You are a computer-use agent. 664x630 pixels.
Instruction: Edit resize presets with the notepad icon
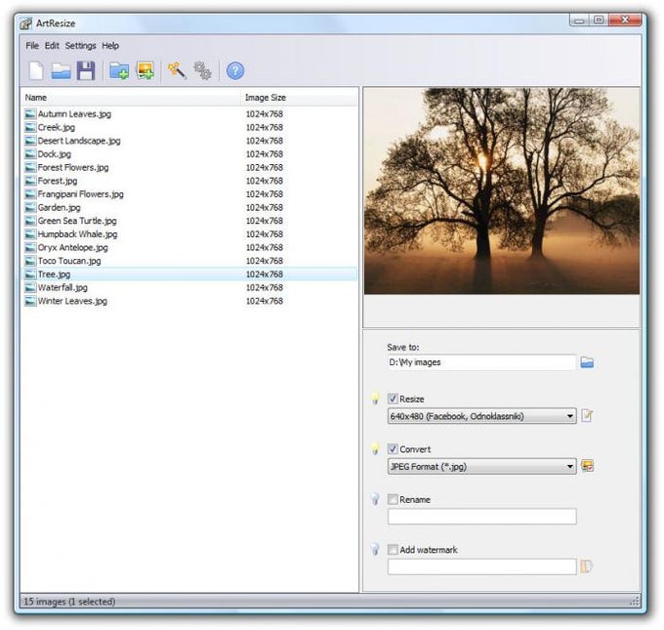[587, 416]
